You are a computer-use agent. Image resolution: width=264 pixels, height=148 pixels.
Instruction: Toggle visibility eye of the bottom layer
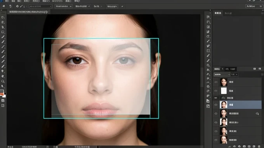pyautogui.click(x=216, y=140)
